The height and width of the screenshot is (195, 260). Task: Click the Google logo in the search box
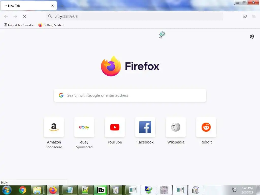pyautogui.click(x=61, y=95)
